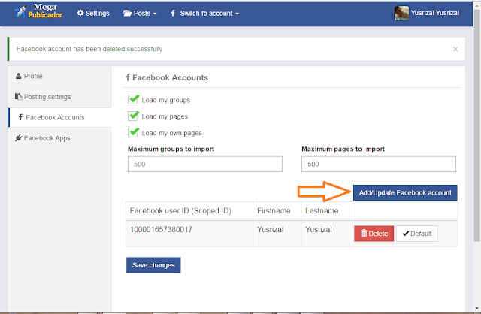Click the checkmark icon in Default button
Viewport: 481px width, 314px height.
pyautogui.click(x=406, y=234)
